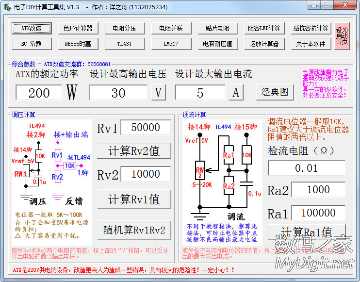Click the pink 设为启动首页 button
The width and height of the screenshot is (360, 282).
[342, 36]
